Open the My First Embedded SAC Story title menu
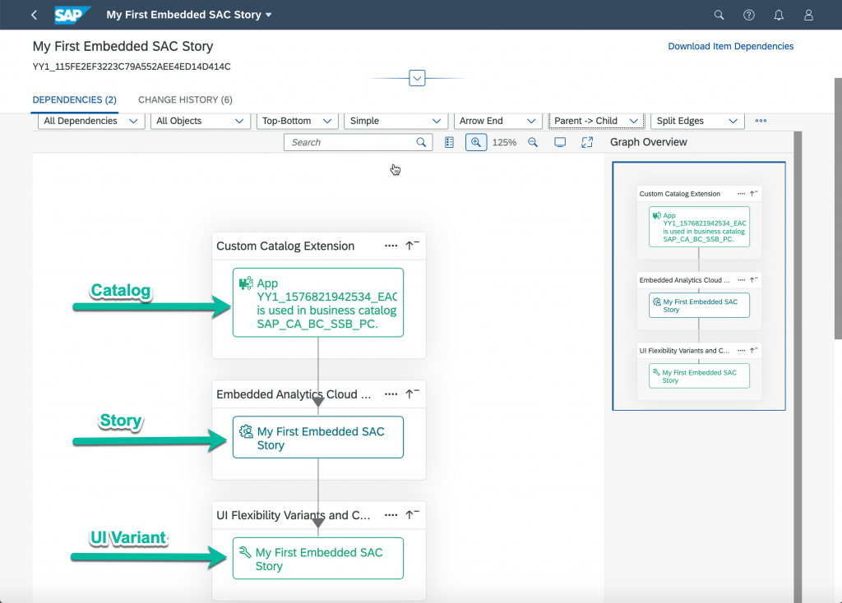Viewport: 842px width, 603px height. (189, 15)
